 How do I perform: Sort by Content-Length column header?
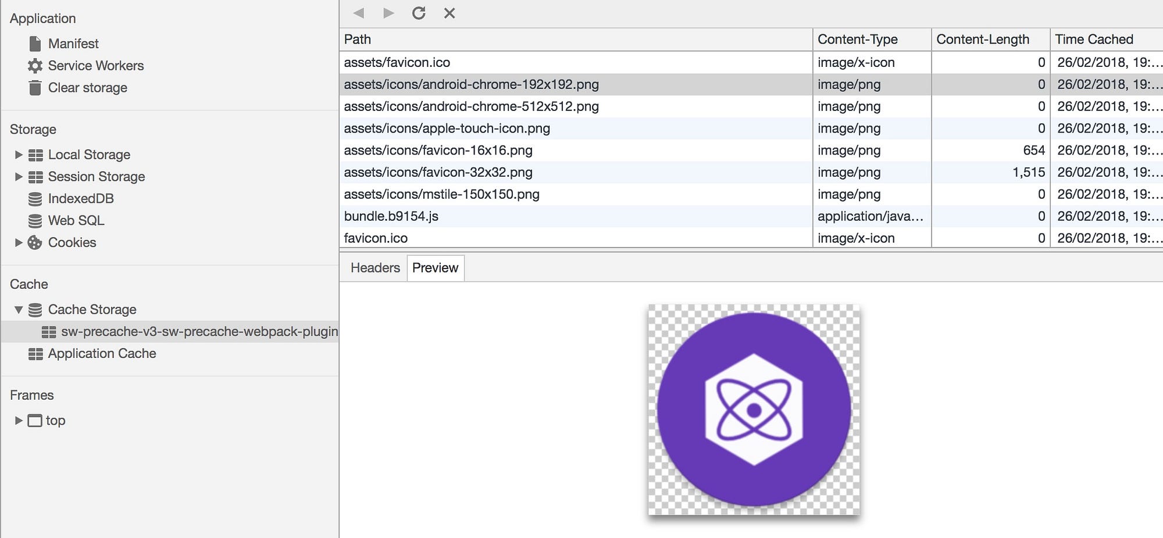pos(990,40)
